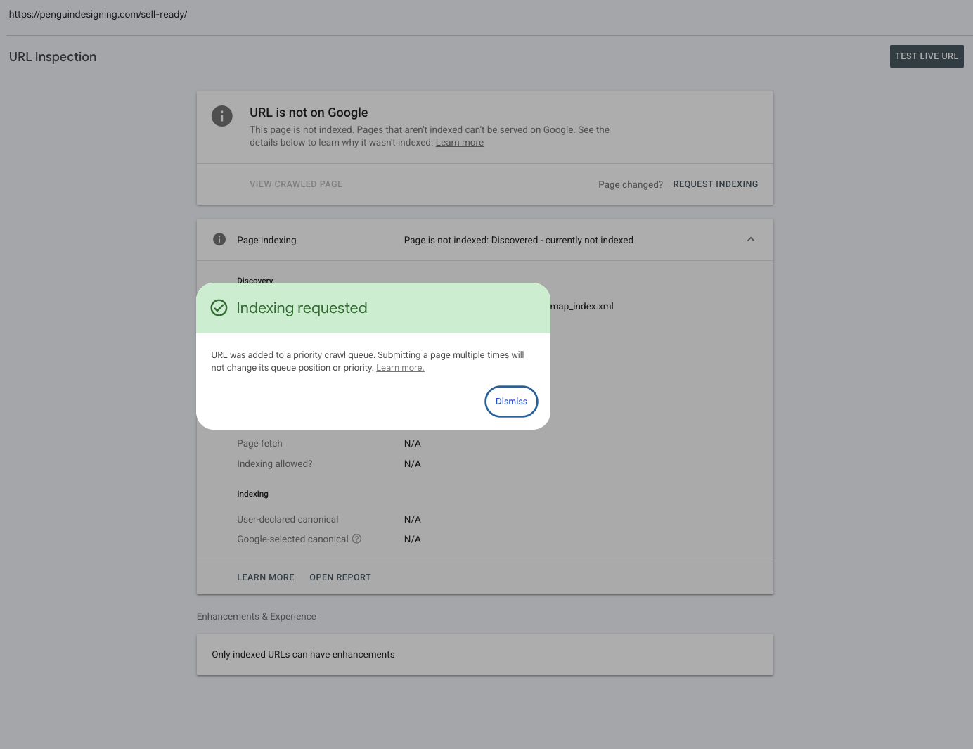Click N/A value for Page fetch
The image size is (973, 749).
click(413, 444)
